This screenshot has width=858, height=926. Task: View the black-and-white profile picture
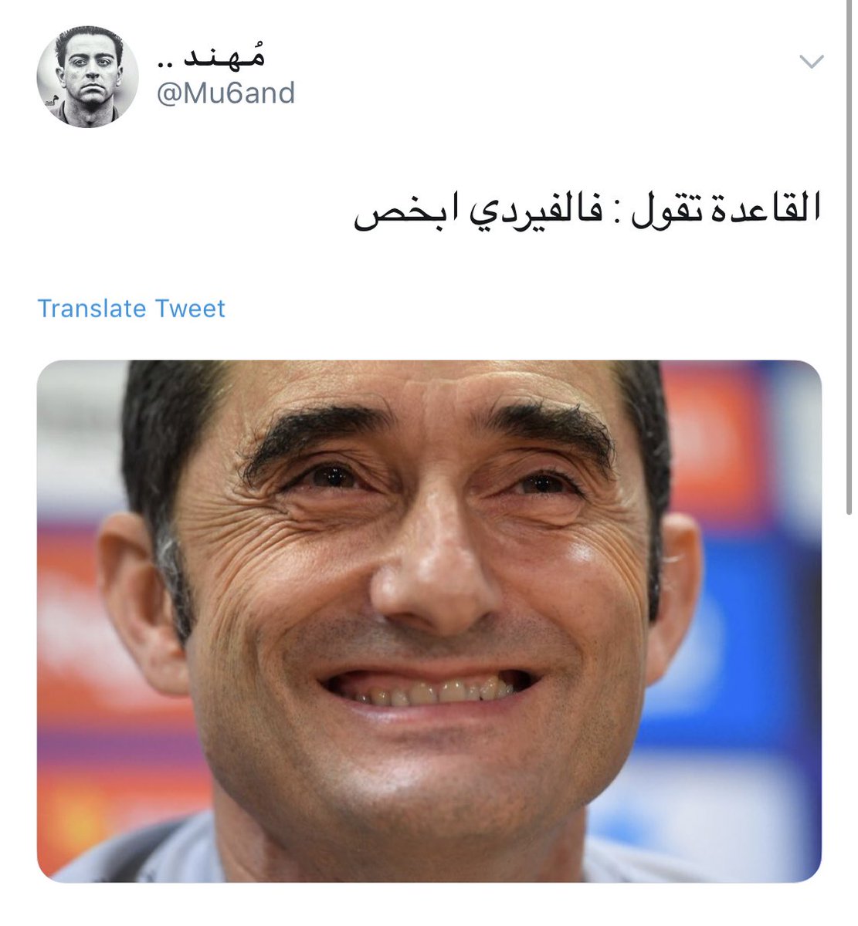(x=87, y=77)
